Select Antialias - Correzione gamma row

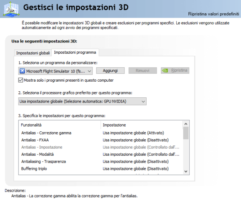pyautogui.click(x=101, y=133)
